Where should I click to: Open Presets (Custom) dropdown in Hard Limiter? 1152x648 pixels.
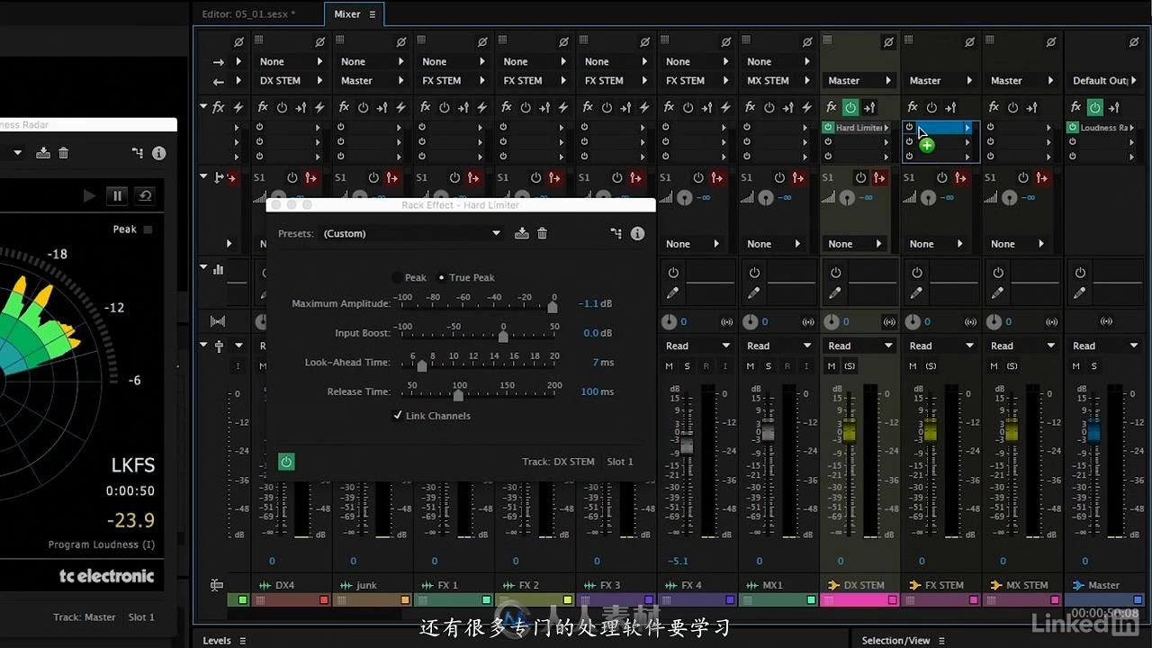click(x=412, y=234)
